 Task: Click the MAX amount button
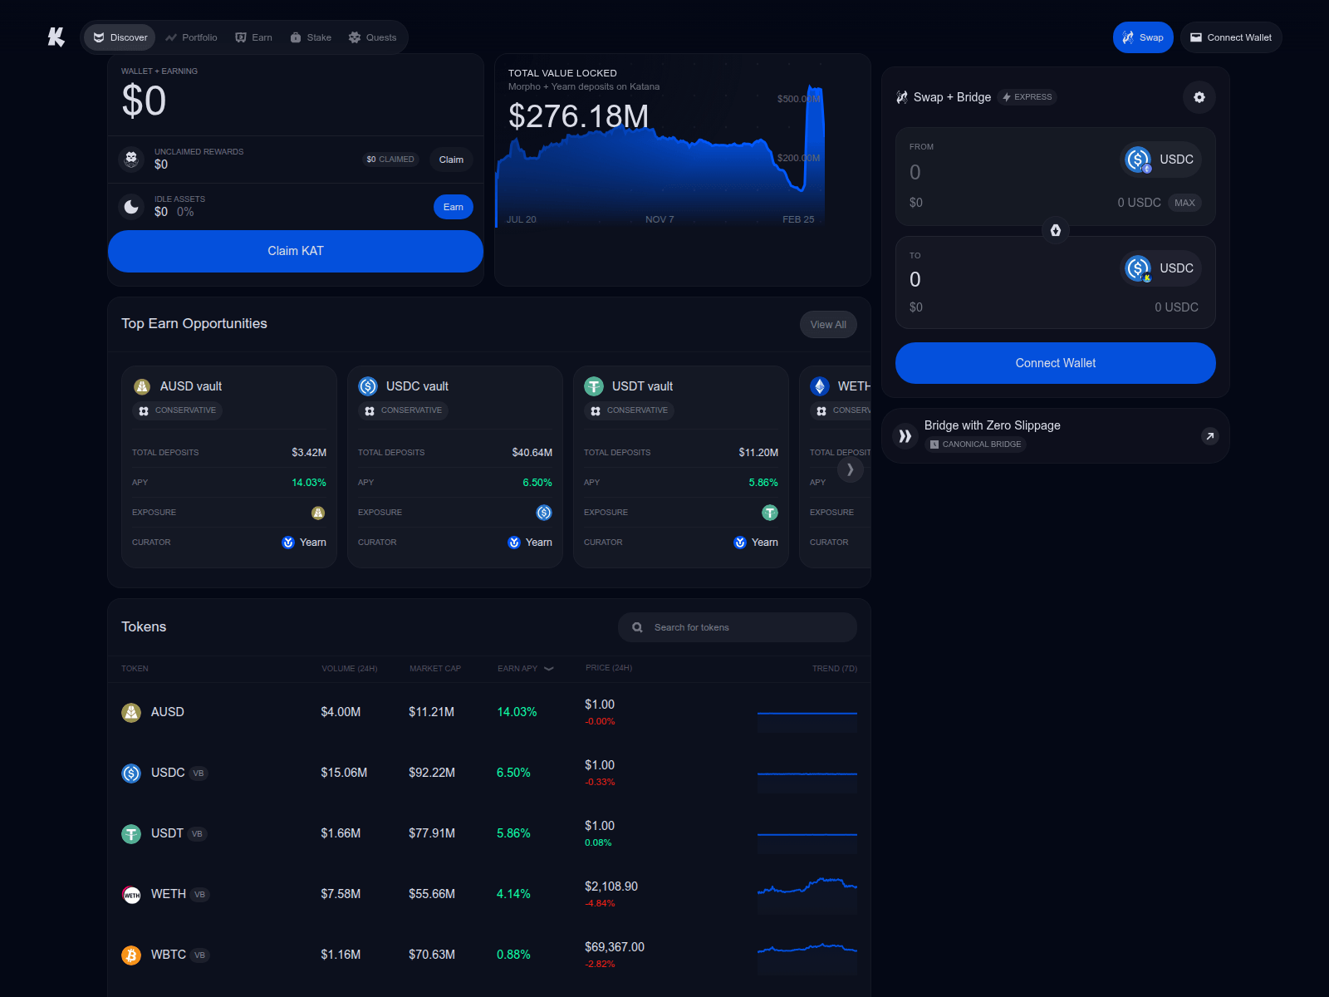click(x=1184, y=203)
